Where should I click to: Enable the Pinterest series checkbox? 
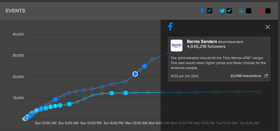[268, 11]
